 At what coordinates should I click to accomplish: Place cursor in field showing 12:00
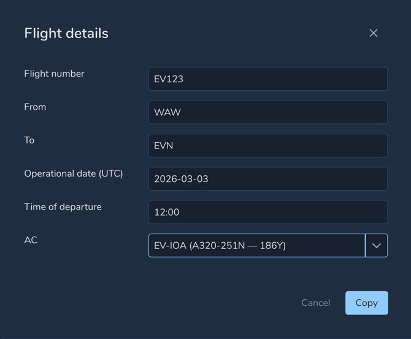coord(267,212)
